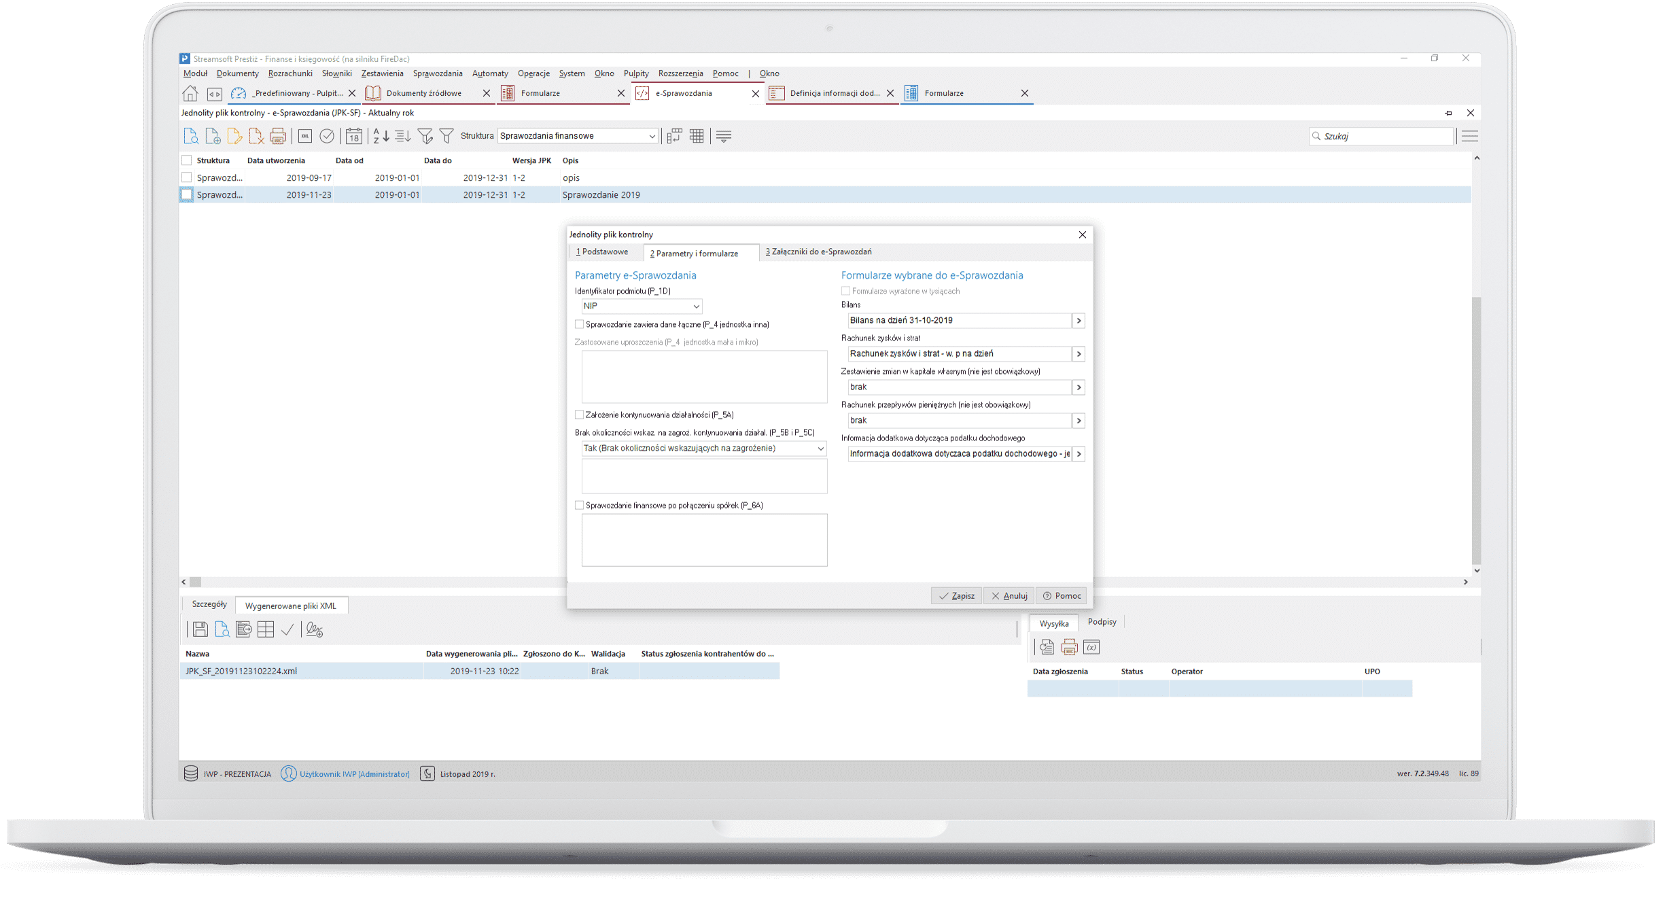
Task: Click the Sprawozdanie 2019 row in list
Action: 599,195
